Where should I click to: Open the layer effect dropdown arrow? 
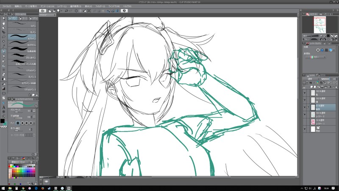coord(334,50)
